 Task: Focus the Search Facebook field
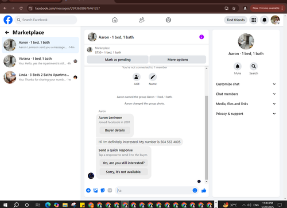(46, 20)
